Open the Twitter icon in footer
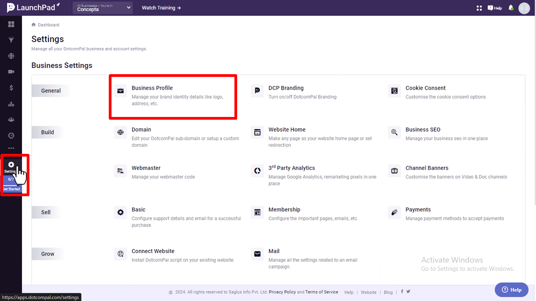 (408, 292)
